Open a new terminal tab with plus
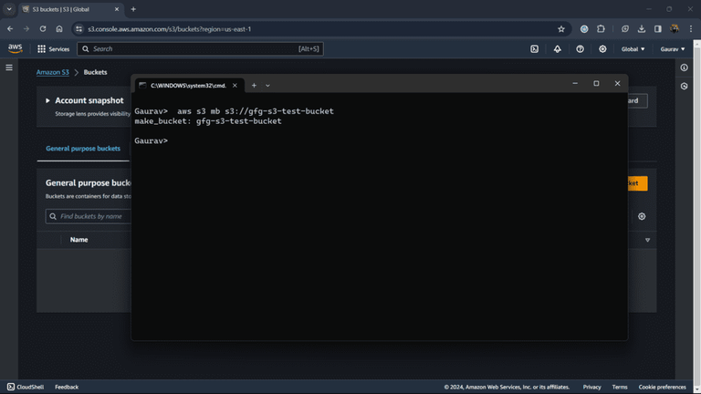 (254, 86)
